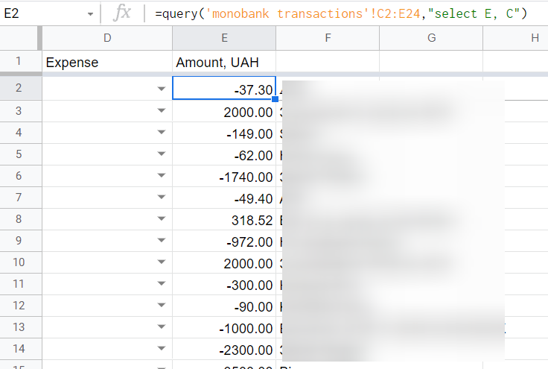
Task: Open the Name box dropdown arrow
Action: coord(91,14)
